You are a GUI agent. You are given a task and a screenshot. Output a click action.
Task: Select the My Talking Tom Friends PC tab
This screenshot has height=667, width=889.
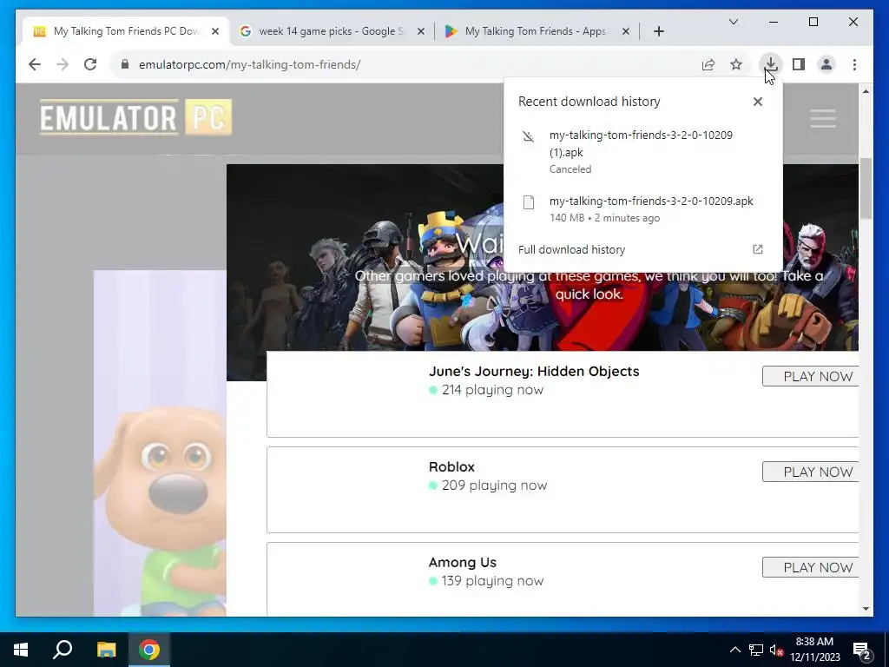click(x=126, y=31)
